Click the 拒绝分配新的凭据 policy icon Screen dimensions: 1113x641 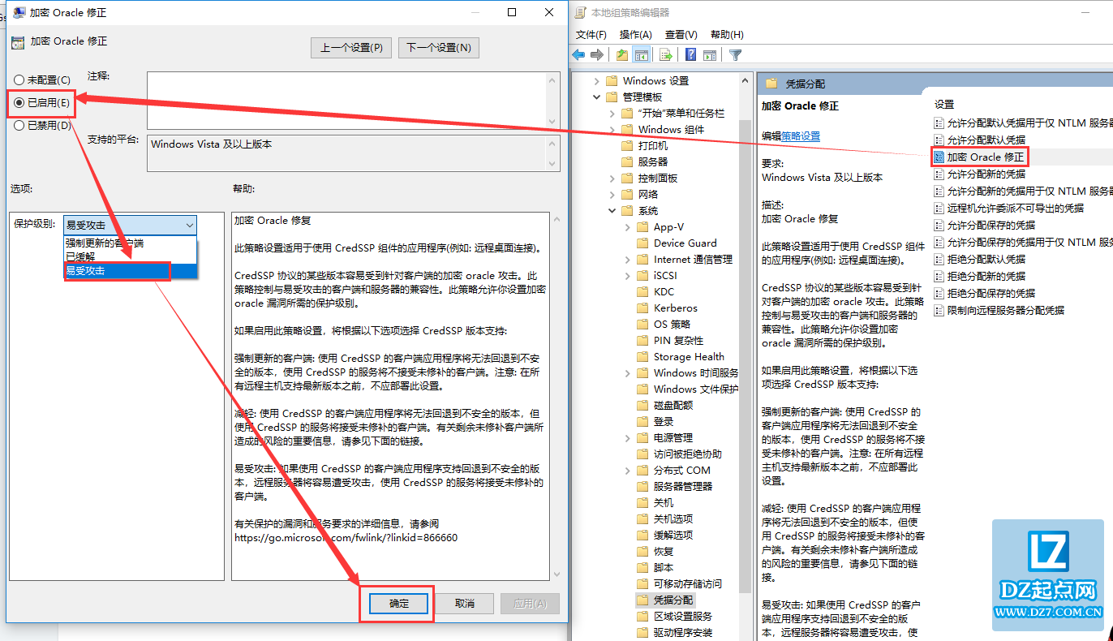[939, 276]
